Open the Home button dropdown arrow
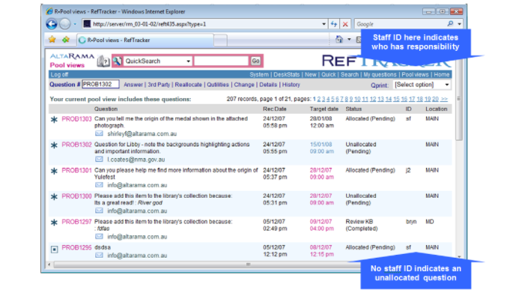Image resolution: width=531 pixels, height=296 pixels. tap(349, 40)
